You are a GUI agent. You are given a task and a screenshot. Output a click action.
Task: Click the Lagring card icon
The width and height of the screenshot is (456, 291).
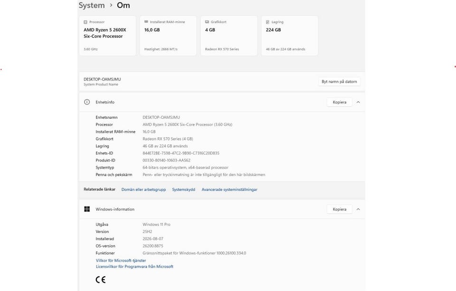pos(267,22)
